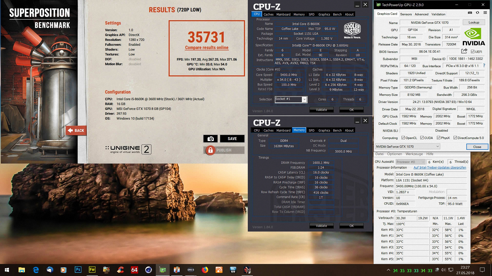Viewport: 492px width, 276px height.
Task: Toggle the OpenCL checkbox in GPU-Z
Action: (403, 138)
